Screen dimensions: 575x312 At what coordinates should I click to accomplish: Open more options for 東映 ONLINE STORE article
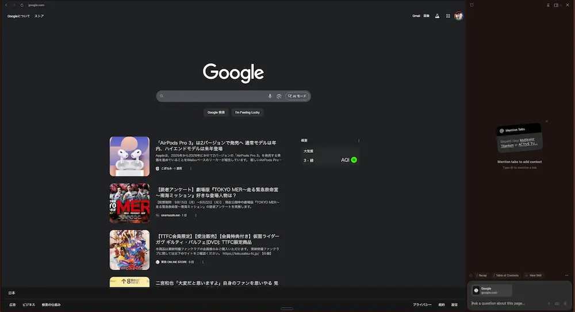pyautogui.click(x=203, y=262)
